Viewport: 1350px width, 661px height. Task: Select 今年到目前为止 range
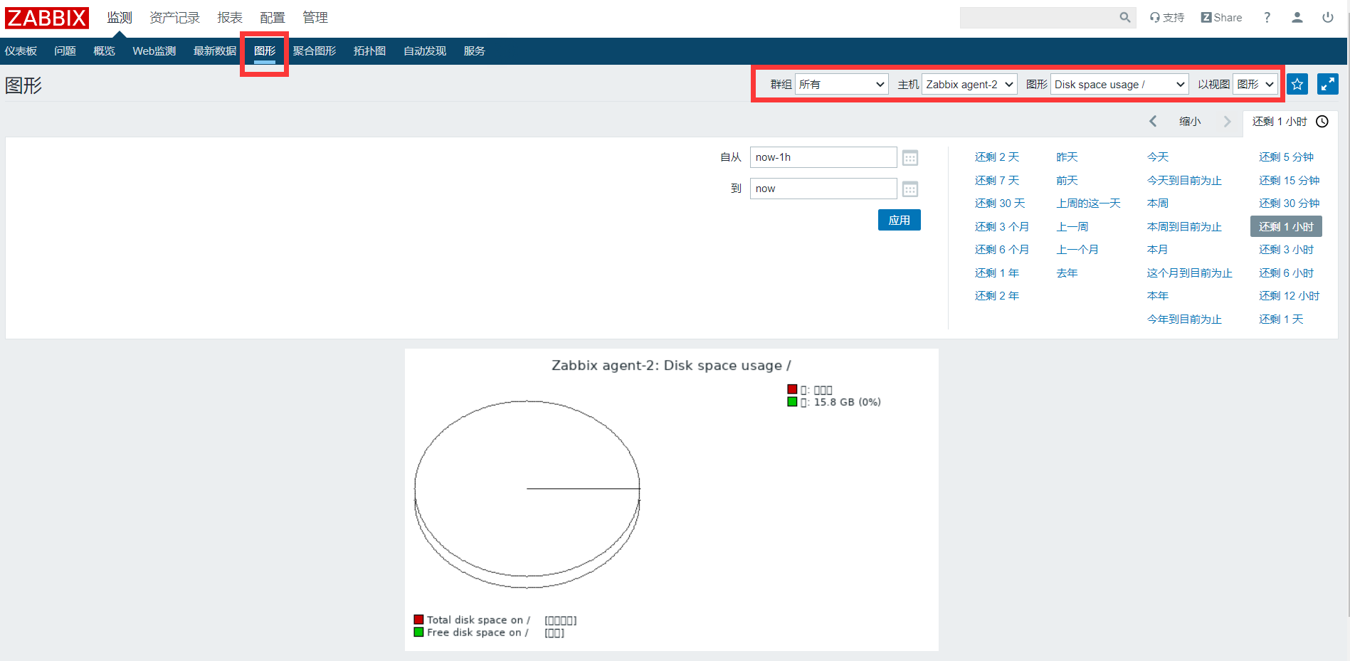[1184, 319]
